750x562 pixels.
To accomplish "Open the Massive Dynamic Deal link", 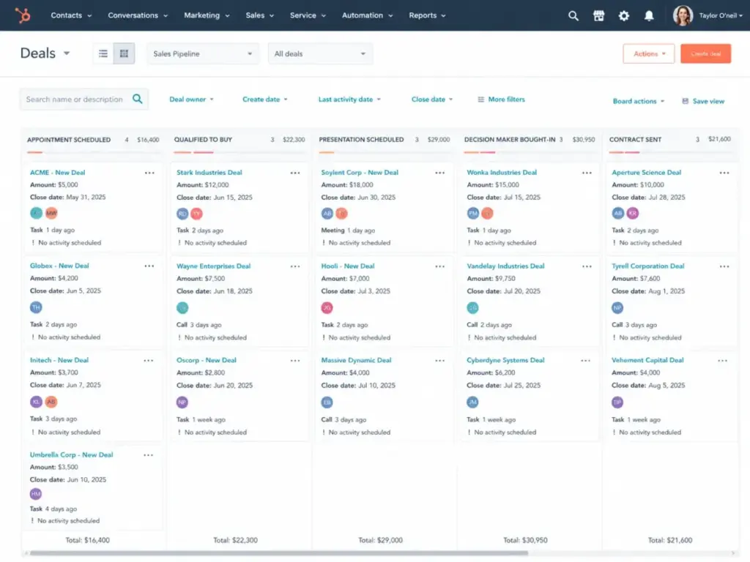I will (357, 360).
